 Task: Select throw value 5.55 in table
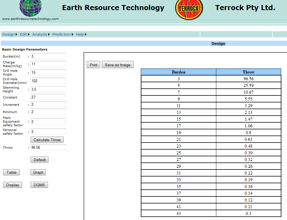click(249, 99)
